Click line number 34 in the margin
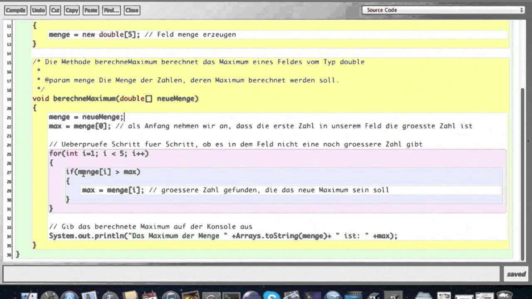 (x=9, y=236)
